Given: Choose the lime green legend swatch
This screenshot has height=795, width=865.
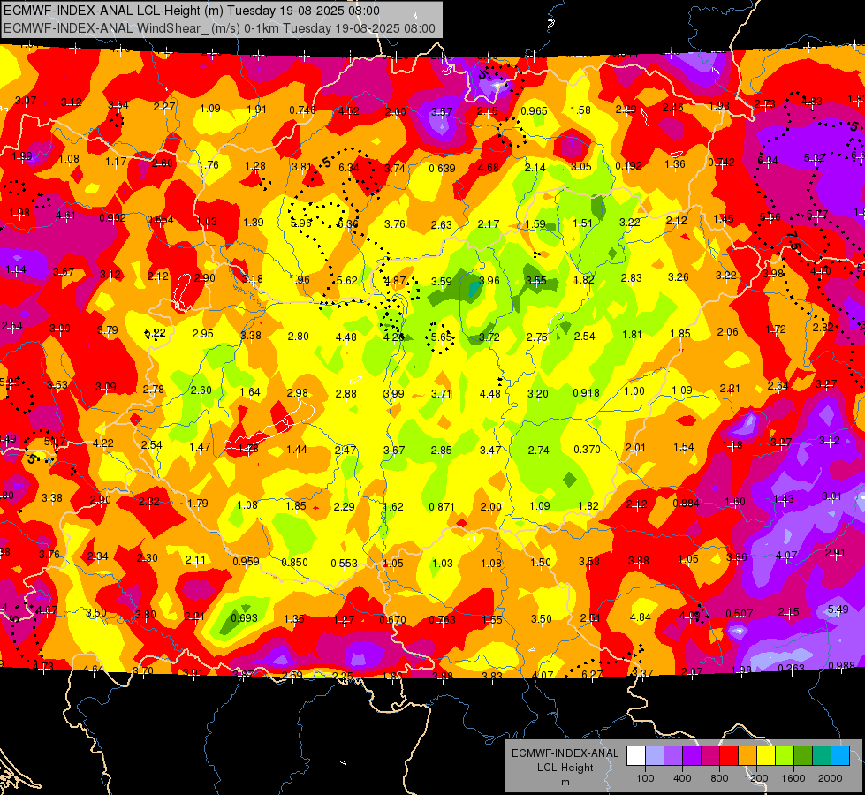Looking at the screenshot, I should (785, 756).
